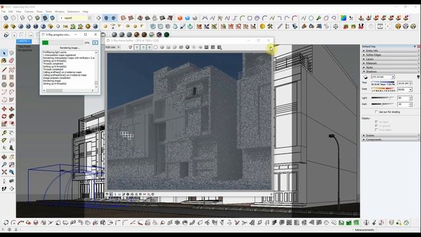Expand the Soften Edges panel

(x=390, y=55)
